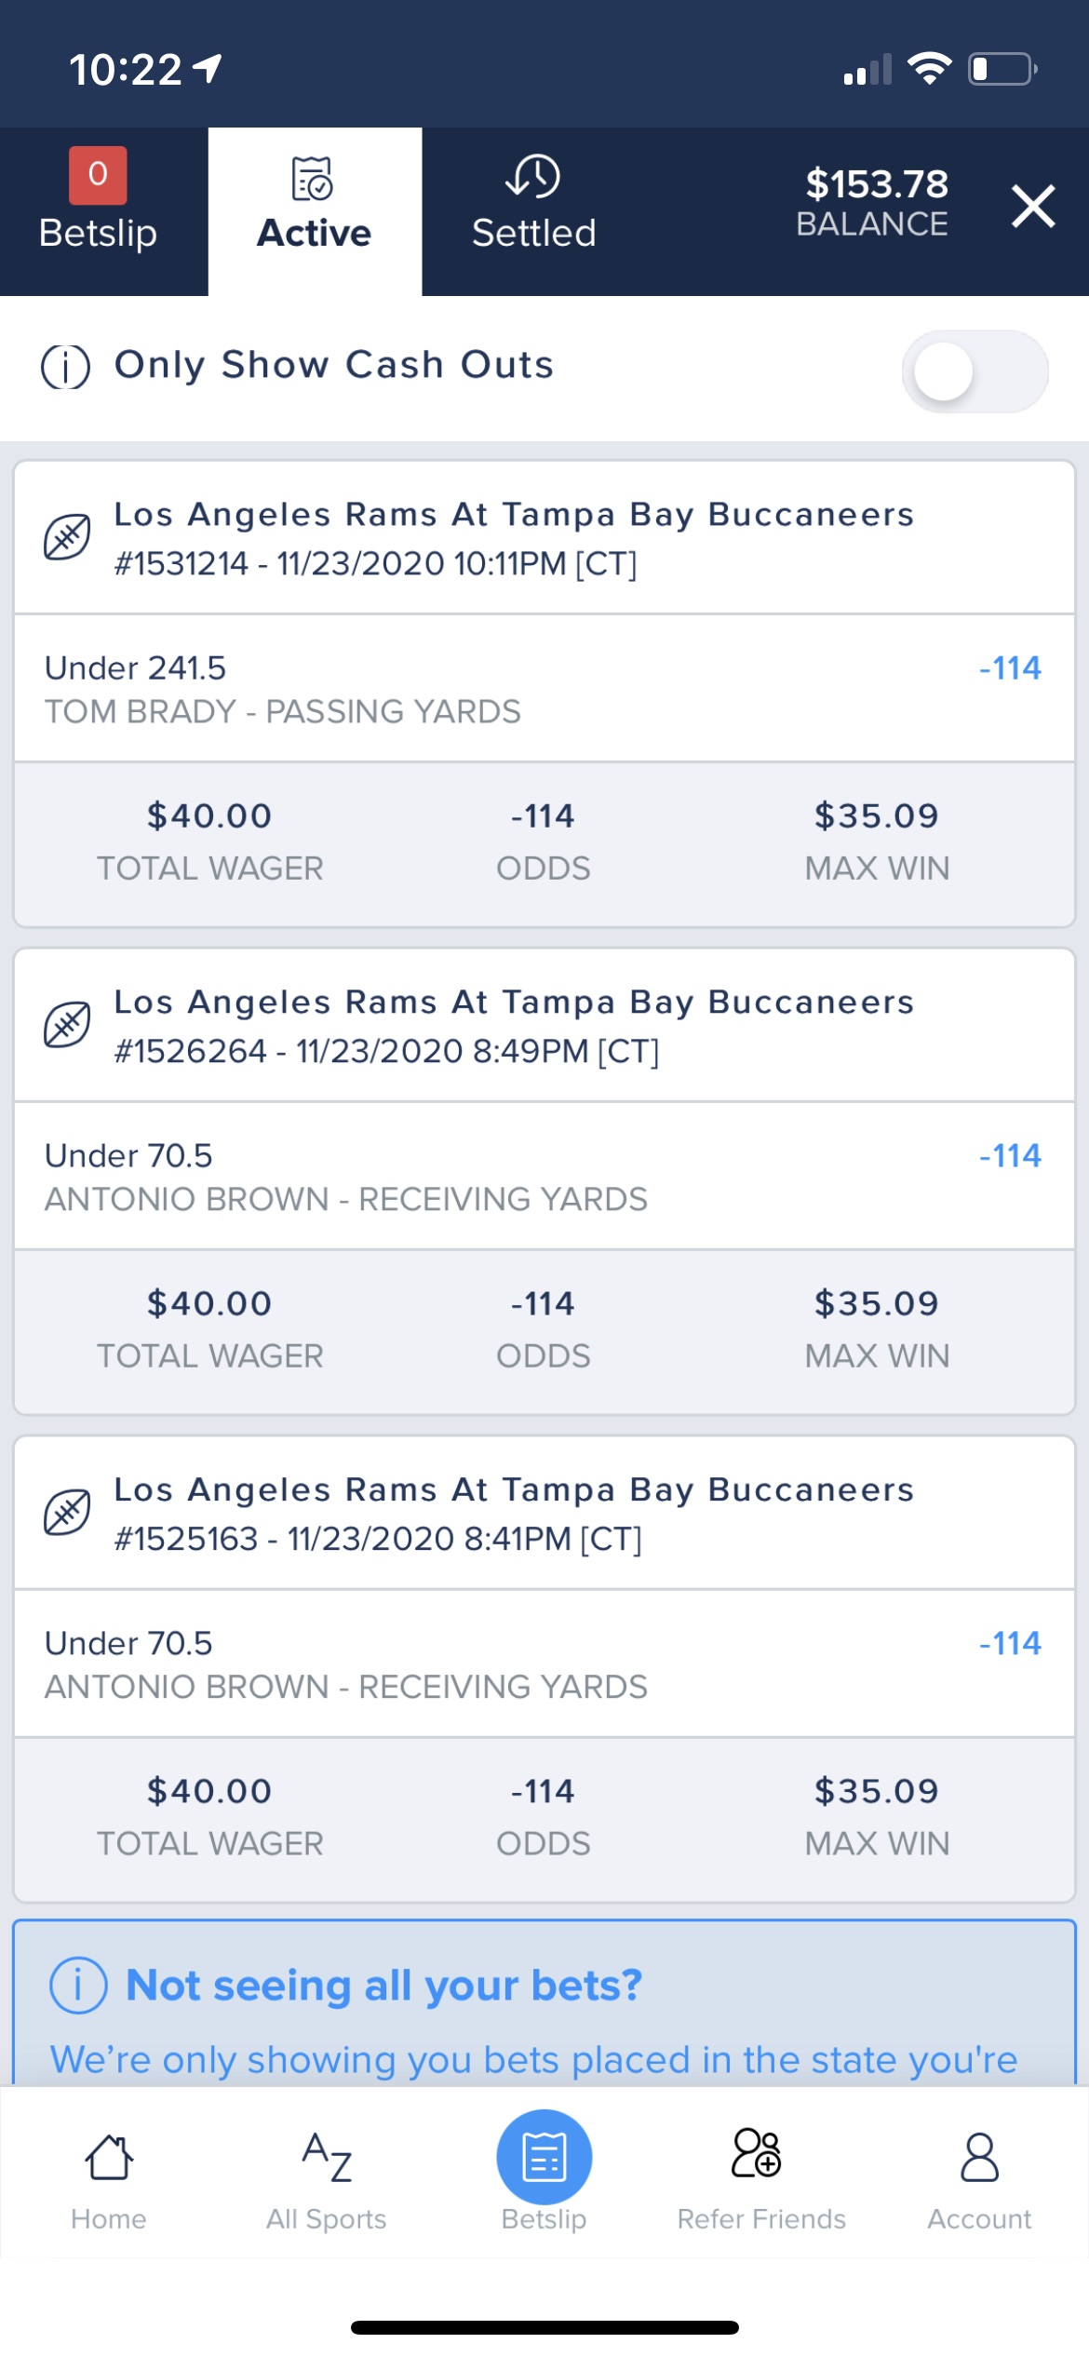The width and height of the screenshot is (1089, 2357).
Task: Open the info icon beside Only Show Cash Outs
Action: coord(66,366)
